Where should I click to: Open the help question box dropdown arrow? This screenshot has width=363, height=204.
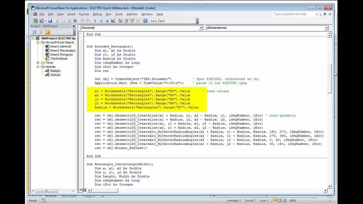click(x=316, y=14)
